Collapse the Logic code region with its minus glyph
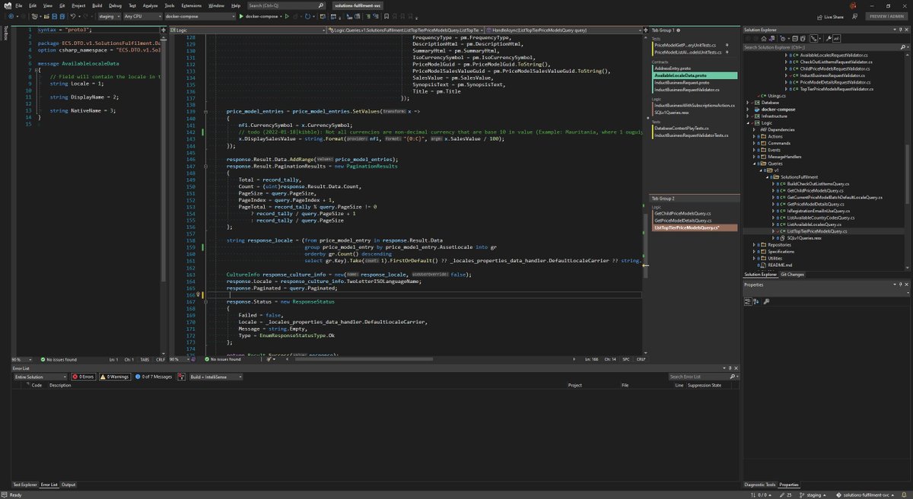This screenshot has height=499, width=913. 204,111
